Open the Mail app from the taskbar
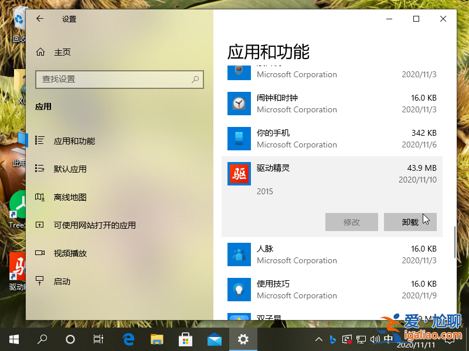The width and height of the screenshot is (469, 351). (x=215, y=339)
